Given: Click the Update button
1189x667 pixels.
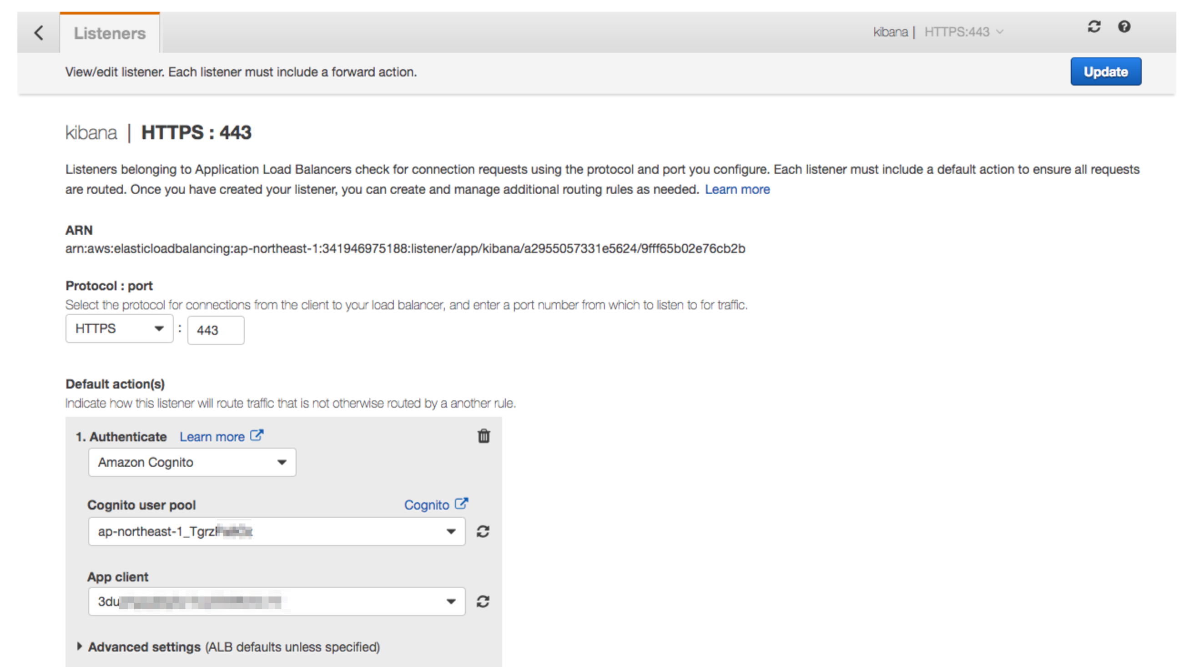Looking at the screenshot, I should point(1106,71).
